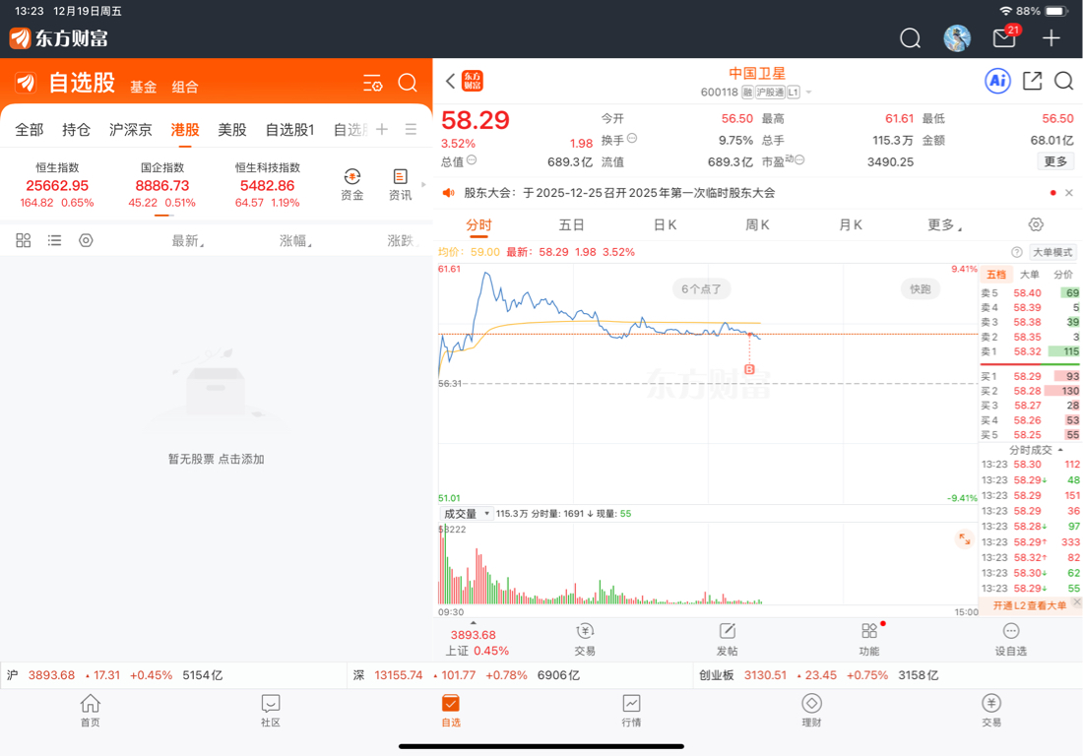Open 交易 trade icon under chart
This screenshot has height=756, width=1083.
(x=584, y=639)
